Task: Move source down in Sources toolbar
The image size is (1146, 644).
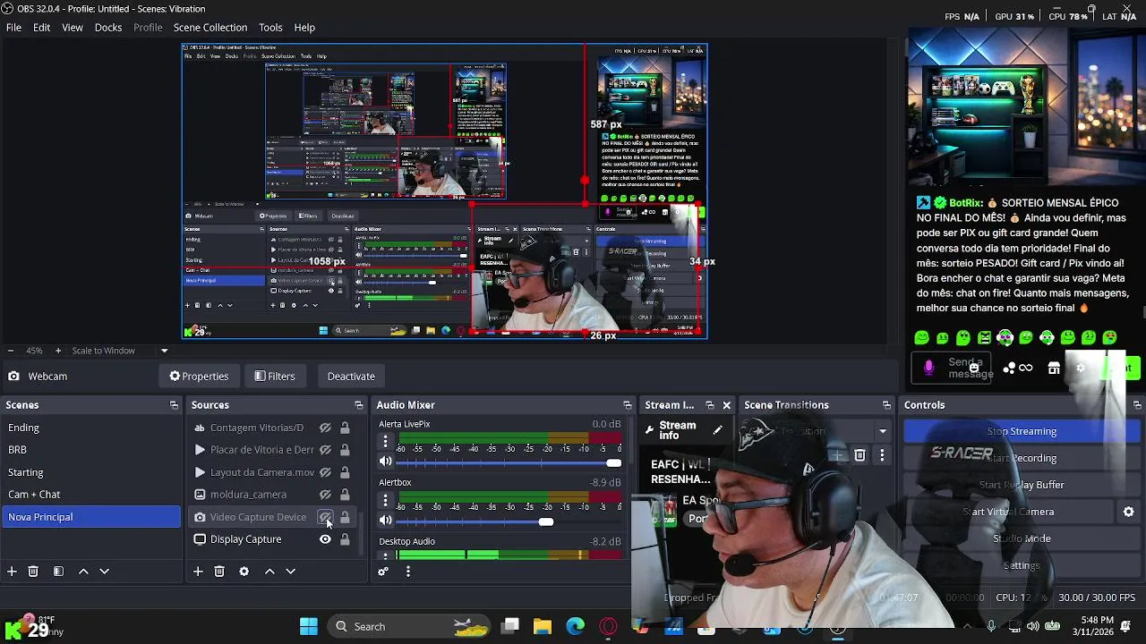Action: point(290,571)
